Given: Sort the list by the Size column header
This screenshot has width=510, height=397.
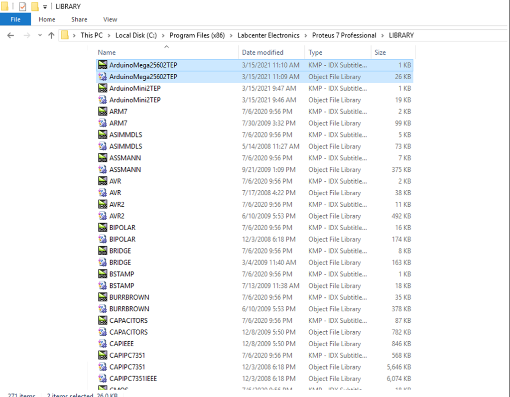Looking at the screenshot, I should (x=380, y=52).
